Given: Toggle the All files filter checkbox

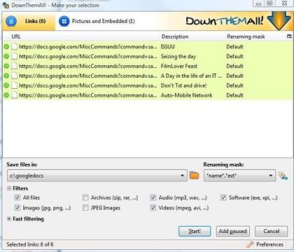Looking at the screenshot, I should pos(17,197).
